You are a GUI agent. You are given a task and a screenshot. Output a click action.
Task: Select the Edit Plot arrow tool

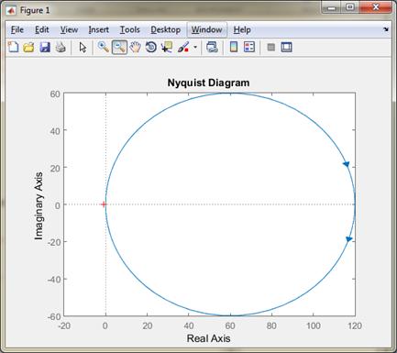83,48
